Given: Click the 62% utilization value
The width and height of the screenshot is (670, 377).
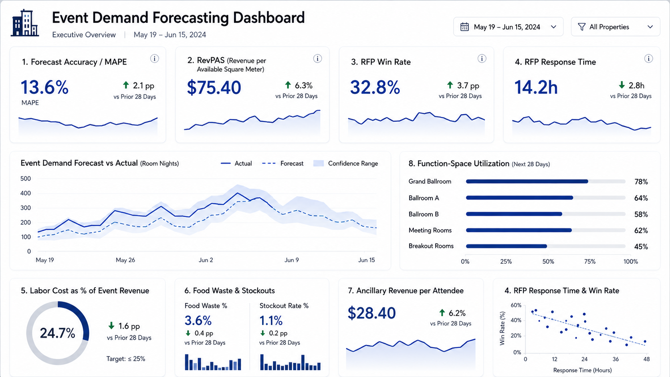Looking at the screenshot, I should (x=641, y=231).
